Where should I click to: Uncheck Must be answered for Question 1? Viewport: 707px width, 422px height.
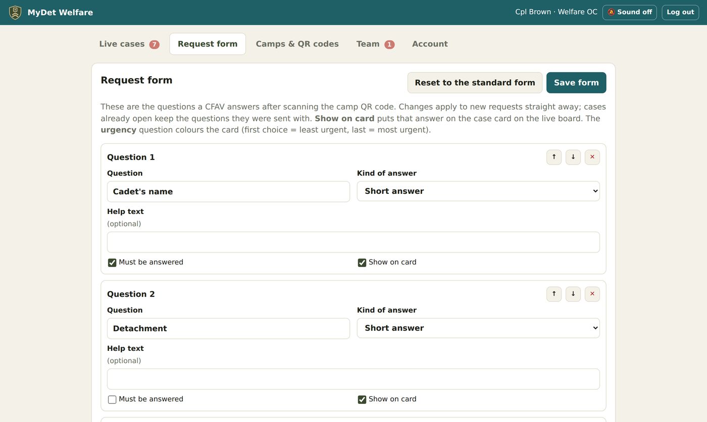point(112,262)
